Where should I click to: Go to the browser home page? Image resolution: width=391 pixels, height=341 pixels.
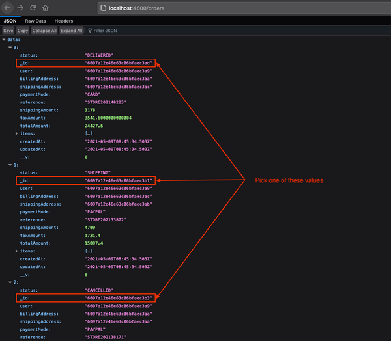click(x=45, y=8)
